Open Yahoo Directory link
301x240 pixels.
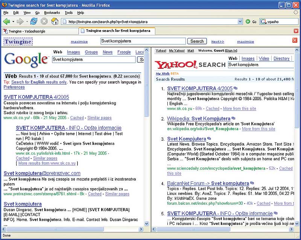[281, 59]
